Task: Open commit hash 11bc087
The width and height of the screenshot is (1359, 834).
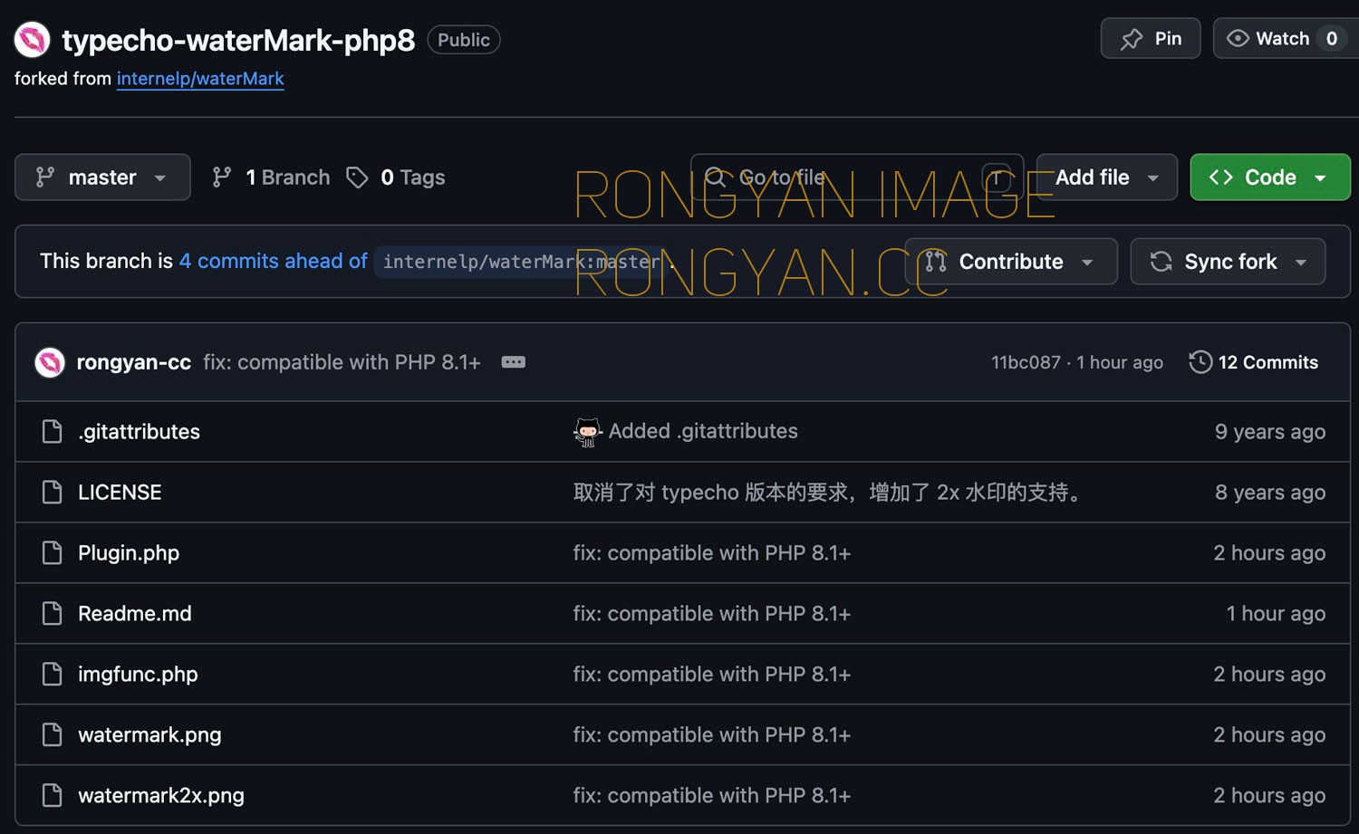Action: click(1026, 362)
